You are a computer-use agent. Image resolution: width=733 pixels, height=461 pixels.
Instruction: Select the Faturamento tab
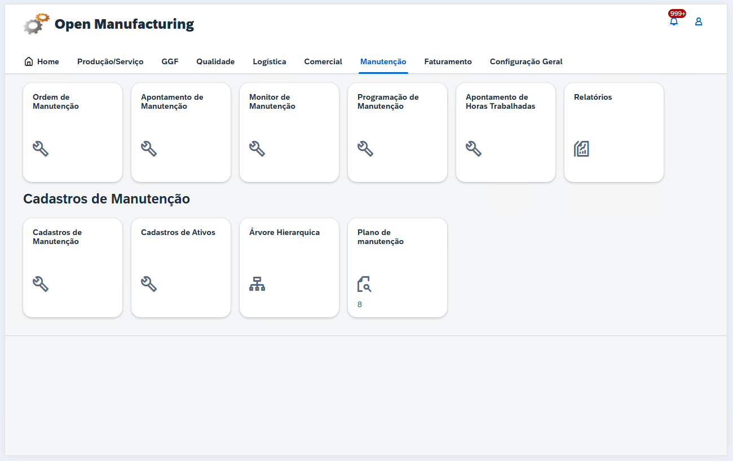pyautogui.click(x=448, y=61)
